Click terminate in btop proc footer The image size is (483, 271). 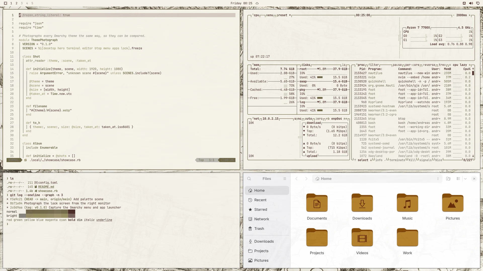(x=397, y=160)
